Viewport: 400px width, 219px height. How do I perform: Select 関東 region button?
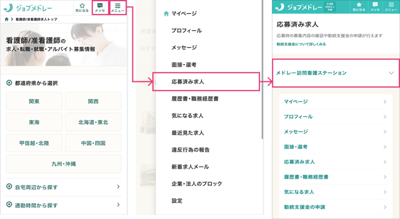34,101
